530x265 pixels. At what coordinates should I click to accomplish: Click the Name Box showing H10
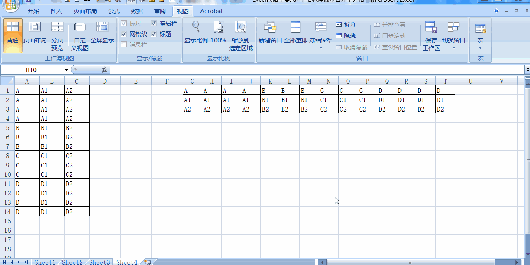32,70
